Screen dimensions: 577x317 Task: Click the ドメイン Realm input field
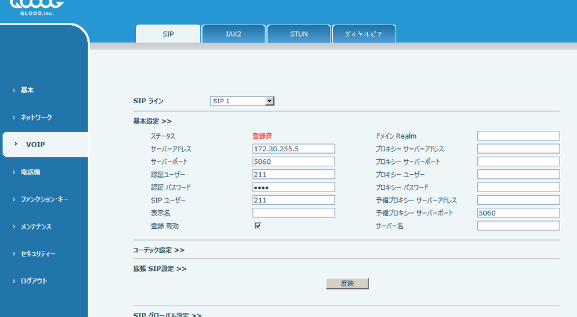point(518,136)
